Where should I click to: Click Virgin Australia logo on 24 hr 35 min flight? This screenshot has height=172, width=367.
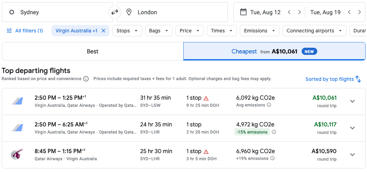pos(17,128)
